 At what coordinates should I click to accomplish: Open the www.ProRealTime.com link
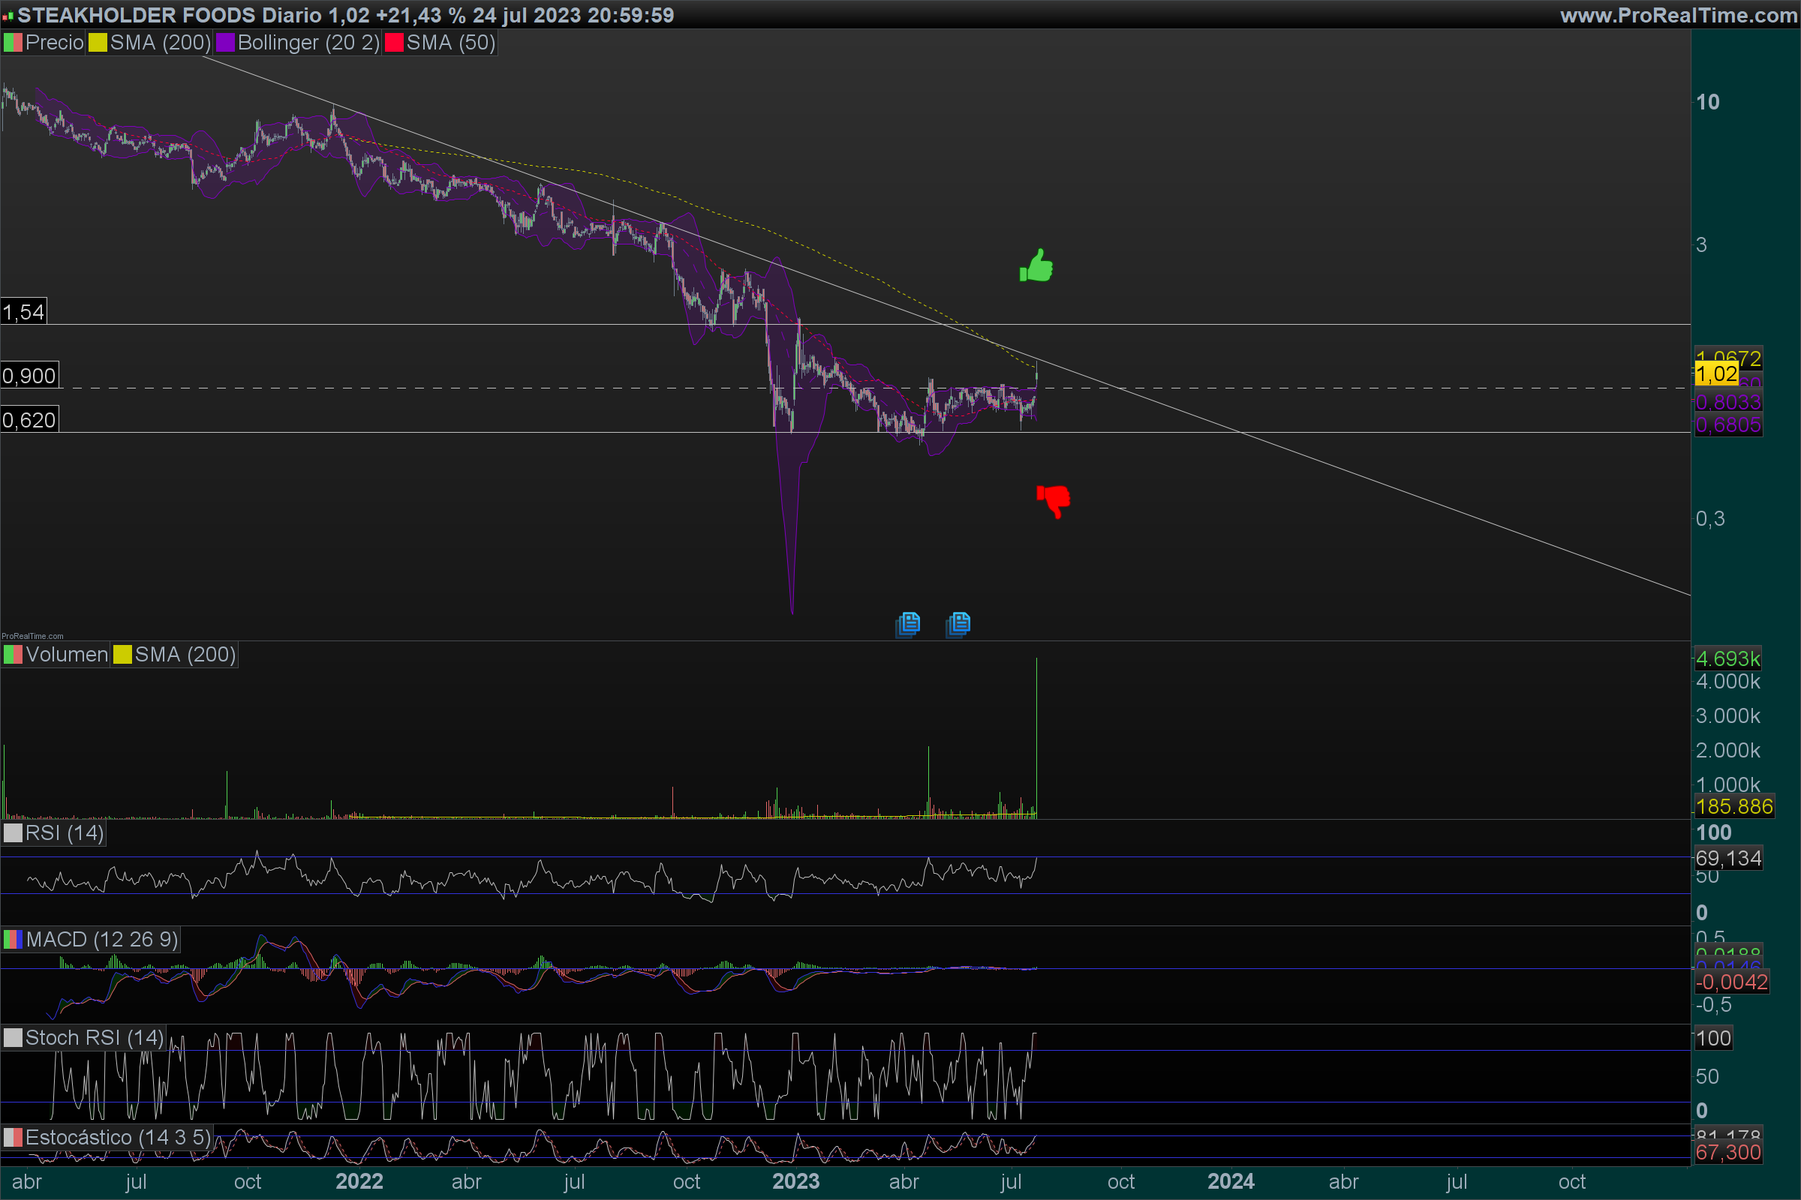(x=1678, y=15)
